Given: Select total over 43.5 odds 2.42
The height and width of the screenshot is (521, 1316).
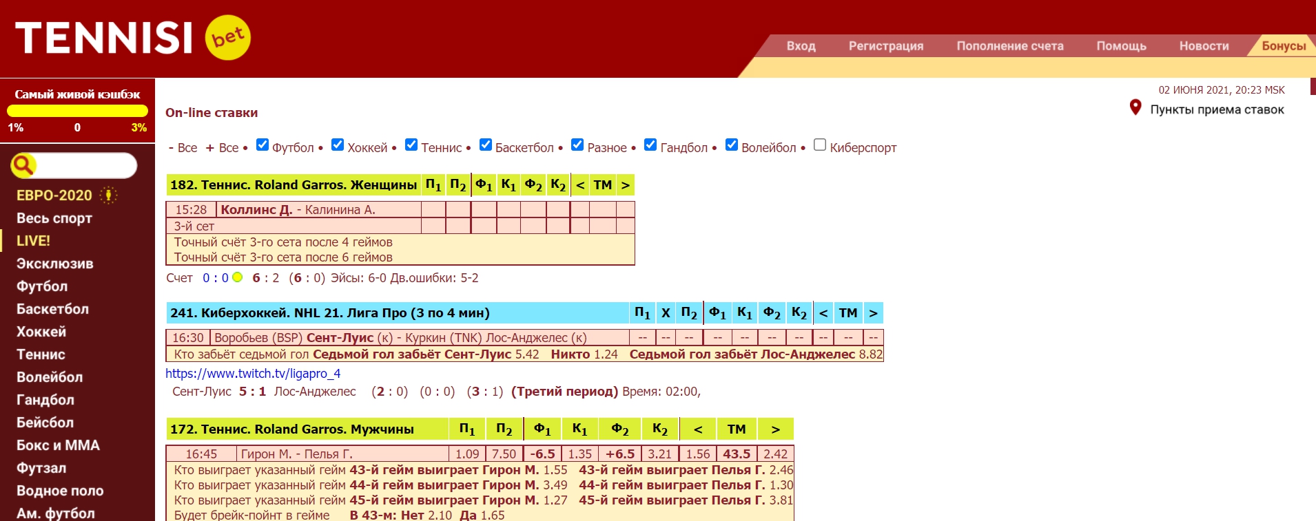Looking at the screenshot, I should (775, 454).
